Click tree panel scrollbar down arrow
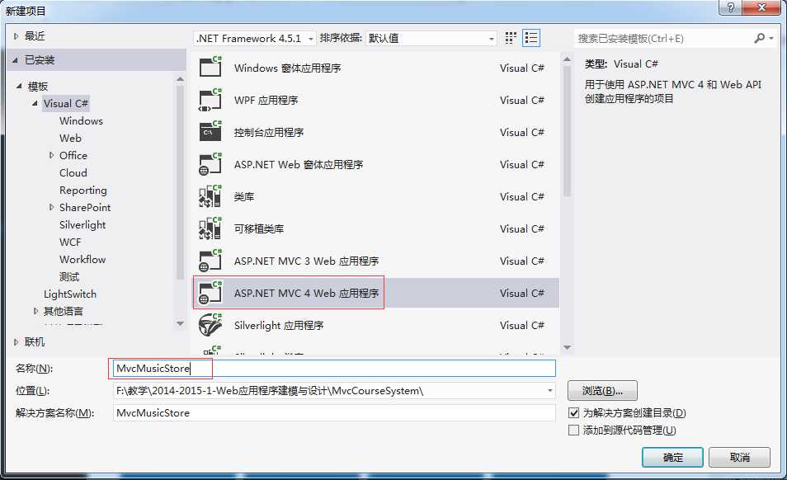Viewport: 787px width, 480px height. click(180, 324)
